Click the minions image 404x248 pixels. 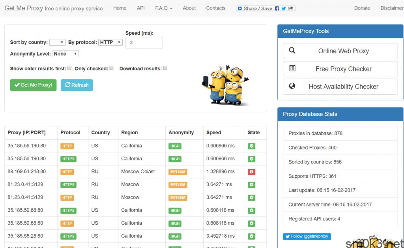[225, 85]
